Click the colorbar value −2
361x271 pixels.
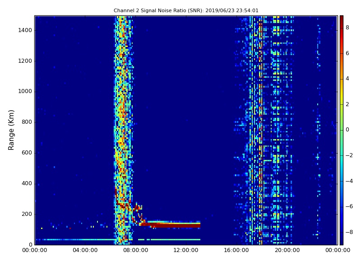(x=349, y=155)
